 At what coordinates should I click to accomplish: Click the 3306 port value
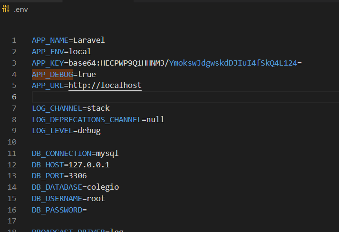coord(77,176)
